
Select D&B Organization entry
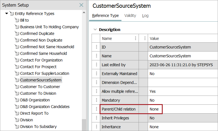point(35,100)
